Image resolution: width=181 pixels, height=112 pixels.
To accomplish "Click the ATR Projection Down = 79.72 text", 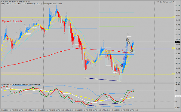I will 52,4.
